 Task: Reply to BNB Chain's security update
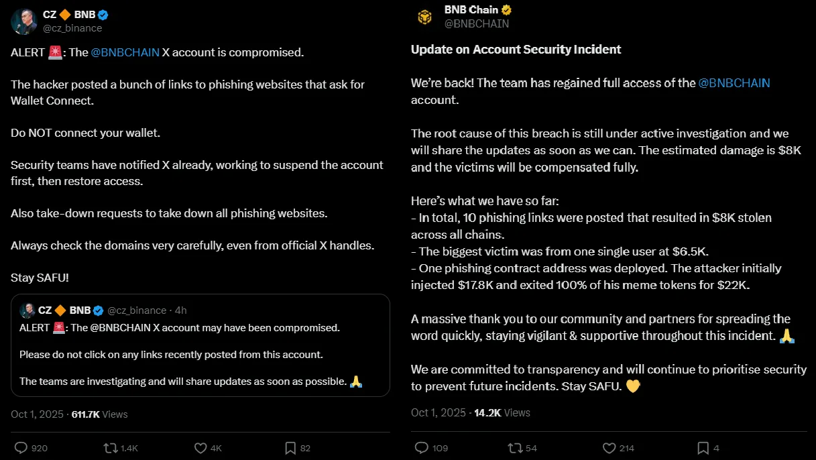point(422,447)
